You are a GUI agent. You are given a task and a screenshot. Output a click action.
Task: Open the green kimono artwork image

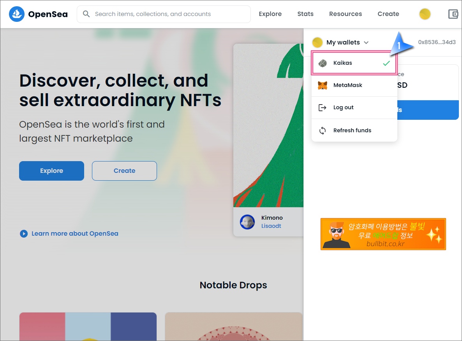(x=268, y=125)
